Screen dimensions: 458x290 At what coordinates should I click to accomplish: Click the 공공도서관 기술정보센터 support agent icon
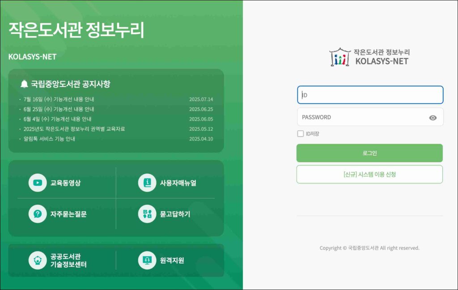coord(38,260)
